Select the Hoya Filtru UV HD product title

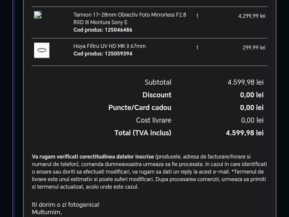[x=109, y=46]
